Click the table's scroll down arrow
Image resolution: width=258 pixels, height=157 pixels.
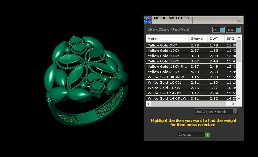(x=239, y=98)
